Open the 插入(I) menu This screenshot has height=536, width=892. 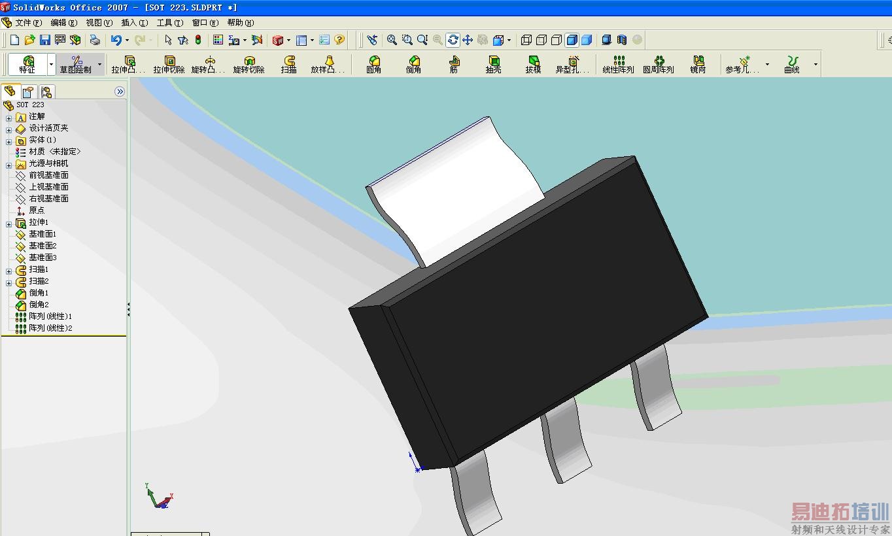134,23
